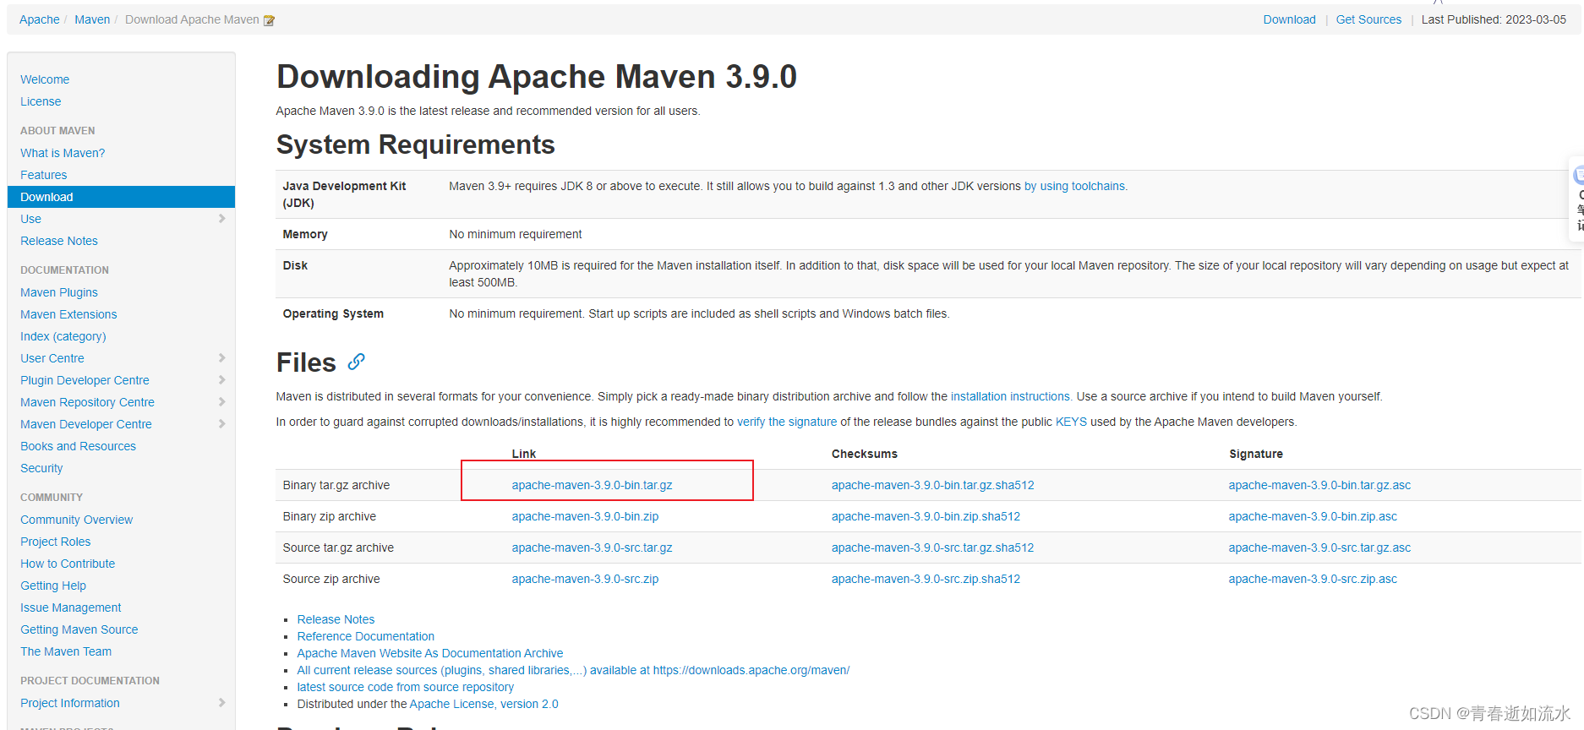Download apache-maven-3.9.0-bin.tar.gz
Screen dimensions: 1584x730
click(x=592, y=485)
